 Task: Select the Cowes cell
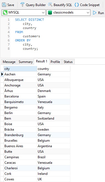20,179
